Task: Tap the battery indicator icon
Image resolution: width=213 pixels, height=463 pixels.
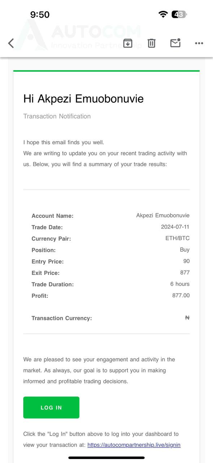Action: click(x=179, y=14)
